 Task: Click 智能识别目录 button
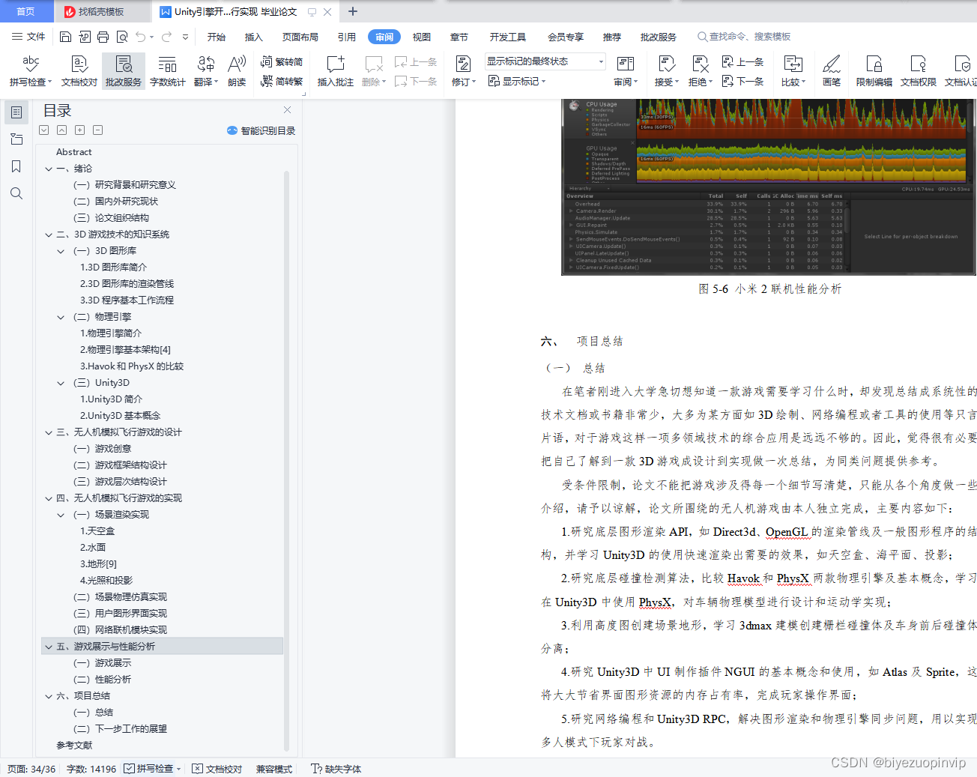tap(261, 130)
